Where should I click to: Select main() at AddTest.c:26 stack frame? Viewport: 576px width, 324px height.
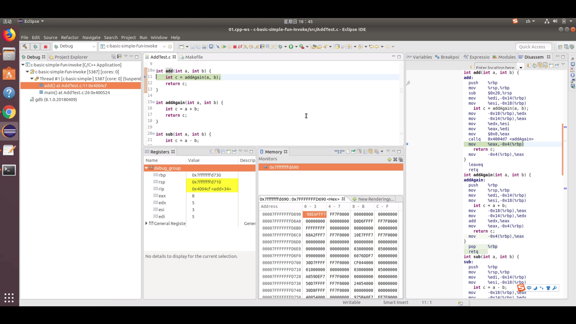(x=77, y=92)
